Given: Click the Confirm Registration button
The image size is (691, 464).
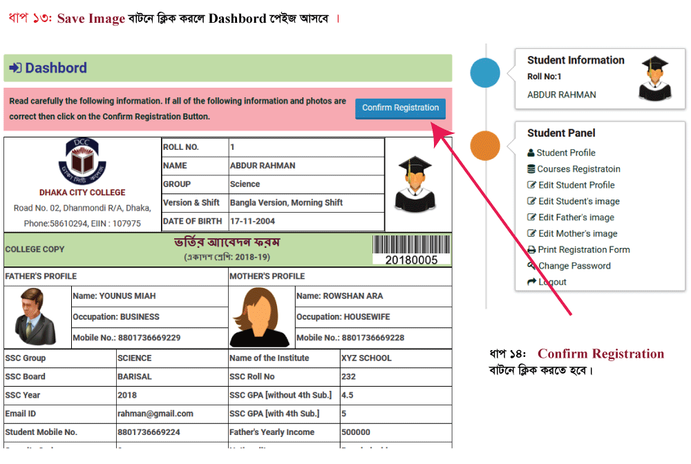Looking at the screenshot, I should click(400, 108).
